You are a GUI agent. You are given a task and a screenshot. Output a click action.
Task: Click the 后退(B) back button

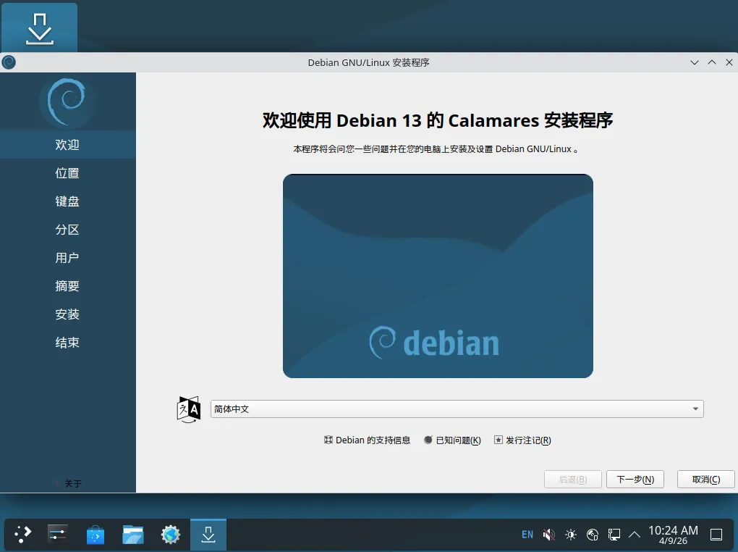573,480
